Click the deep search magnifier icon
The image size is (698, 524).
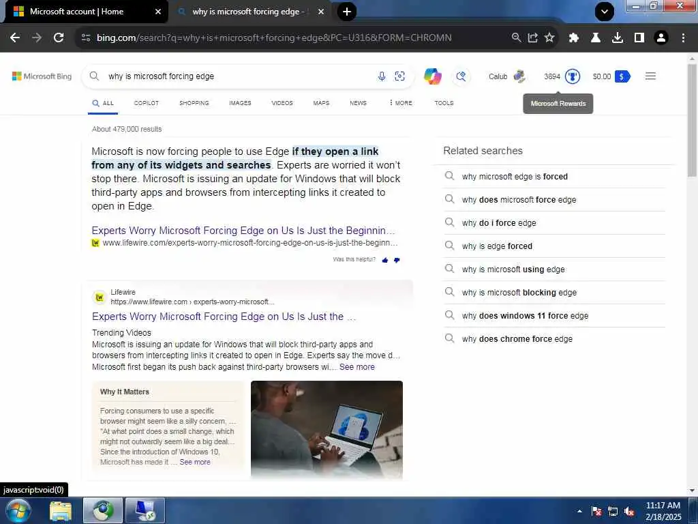pos(461,76)
